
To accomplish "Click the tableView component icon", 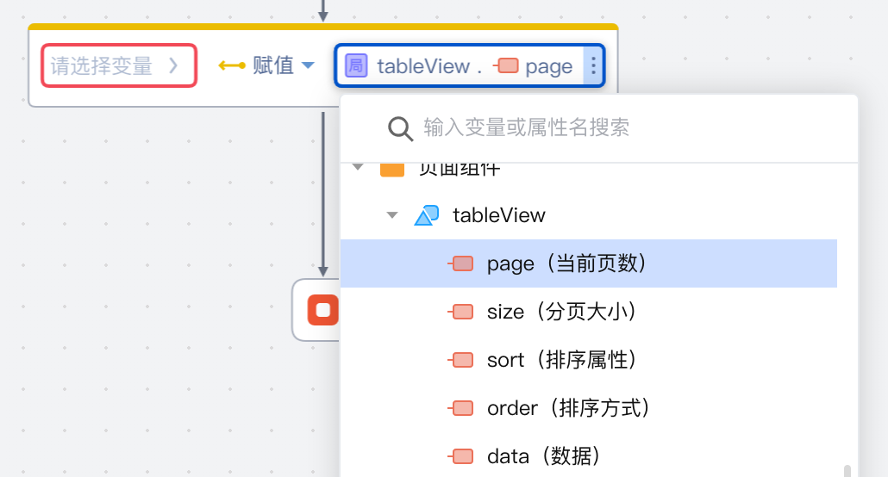I will tap(427, 215).
